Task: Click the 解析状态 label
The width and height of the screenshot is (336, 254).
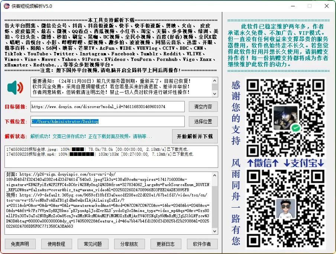Action: click(x=16, y=136)
